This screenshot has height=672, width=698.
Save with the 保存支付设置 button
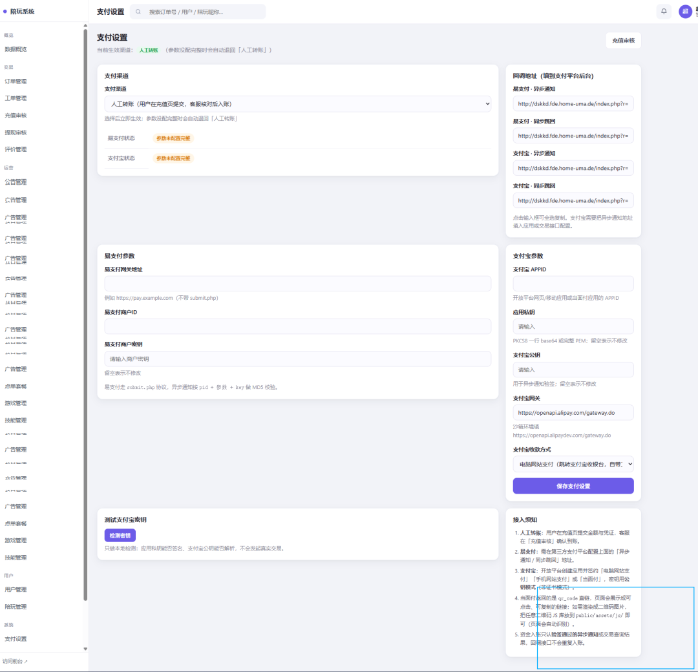(573, 486)
